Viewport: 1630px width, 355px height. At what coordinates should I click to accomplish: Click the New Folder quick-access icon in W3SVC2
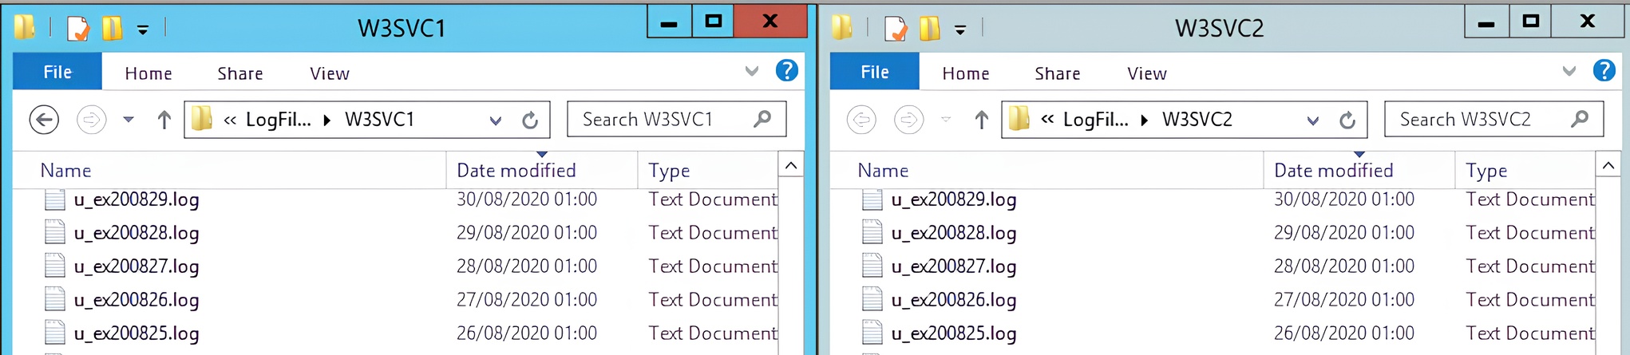930,29
